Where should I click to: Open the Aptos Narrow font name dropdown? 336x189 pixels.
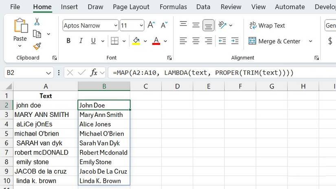(116, 26)
